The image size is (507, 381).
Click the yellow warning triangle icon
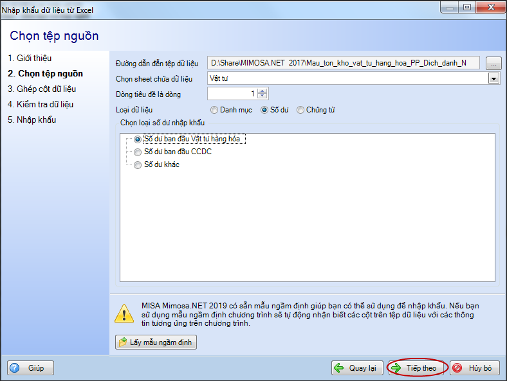click(124, 313)
